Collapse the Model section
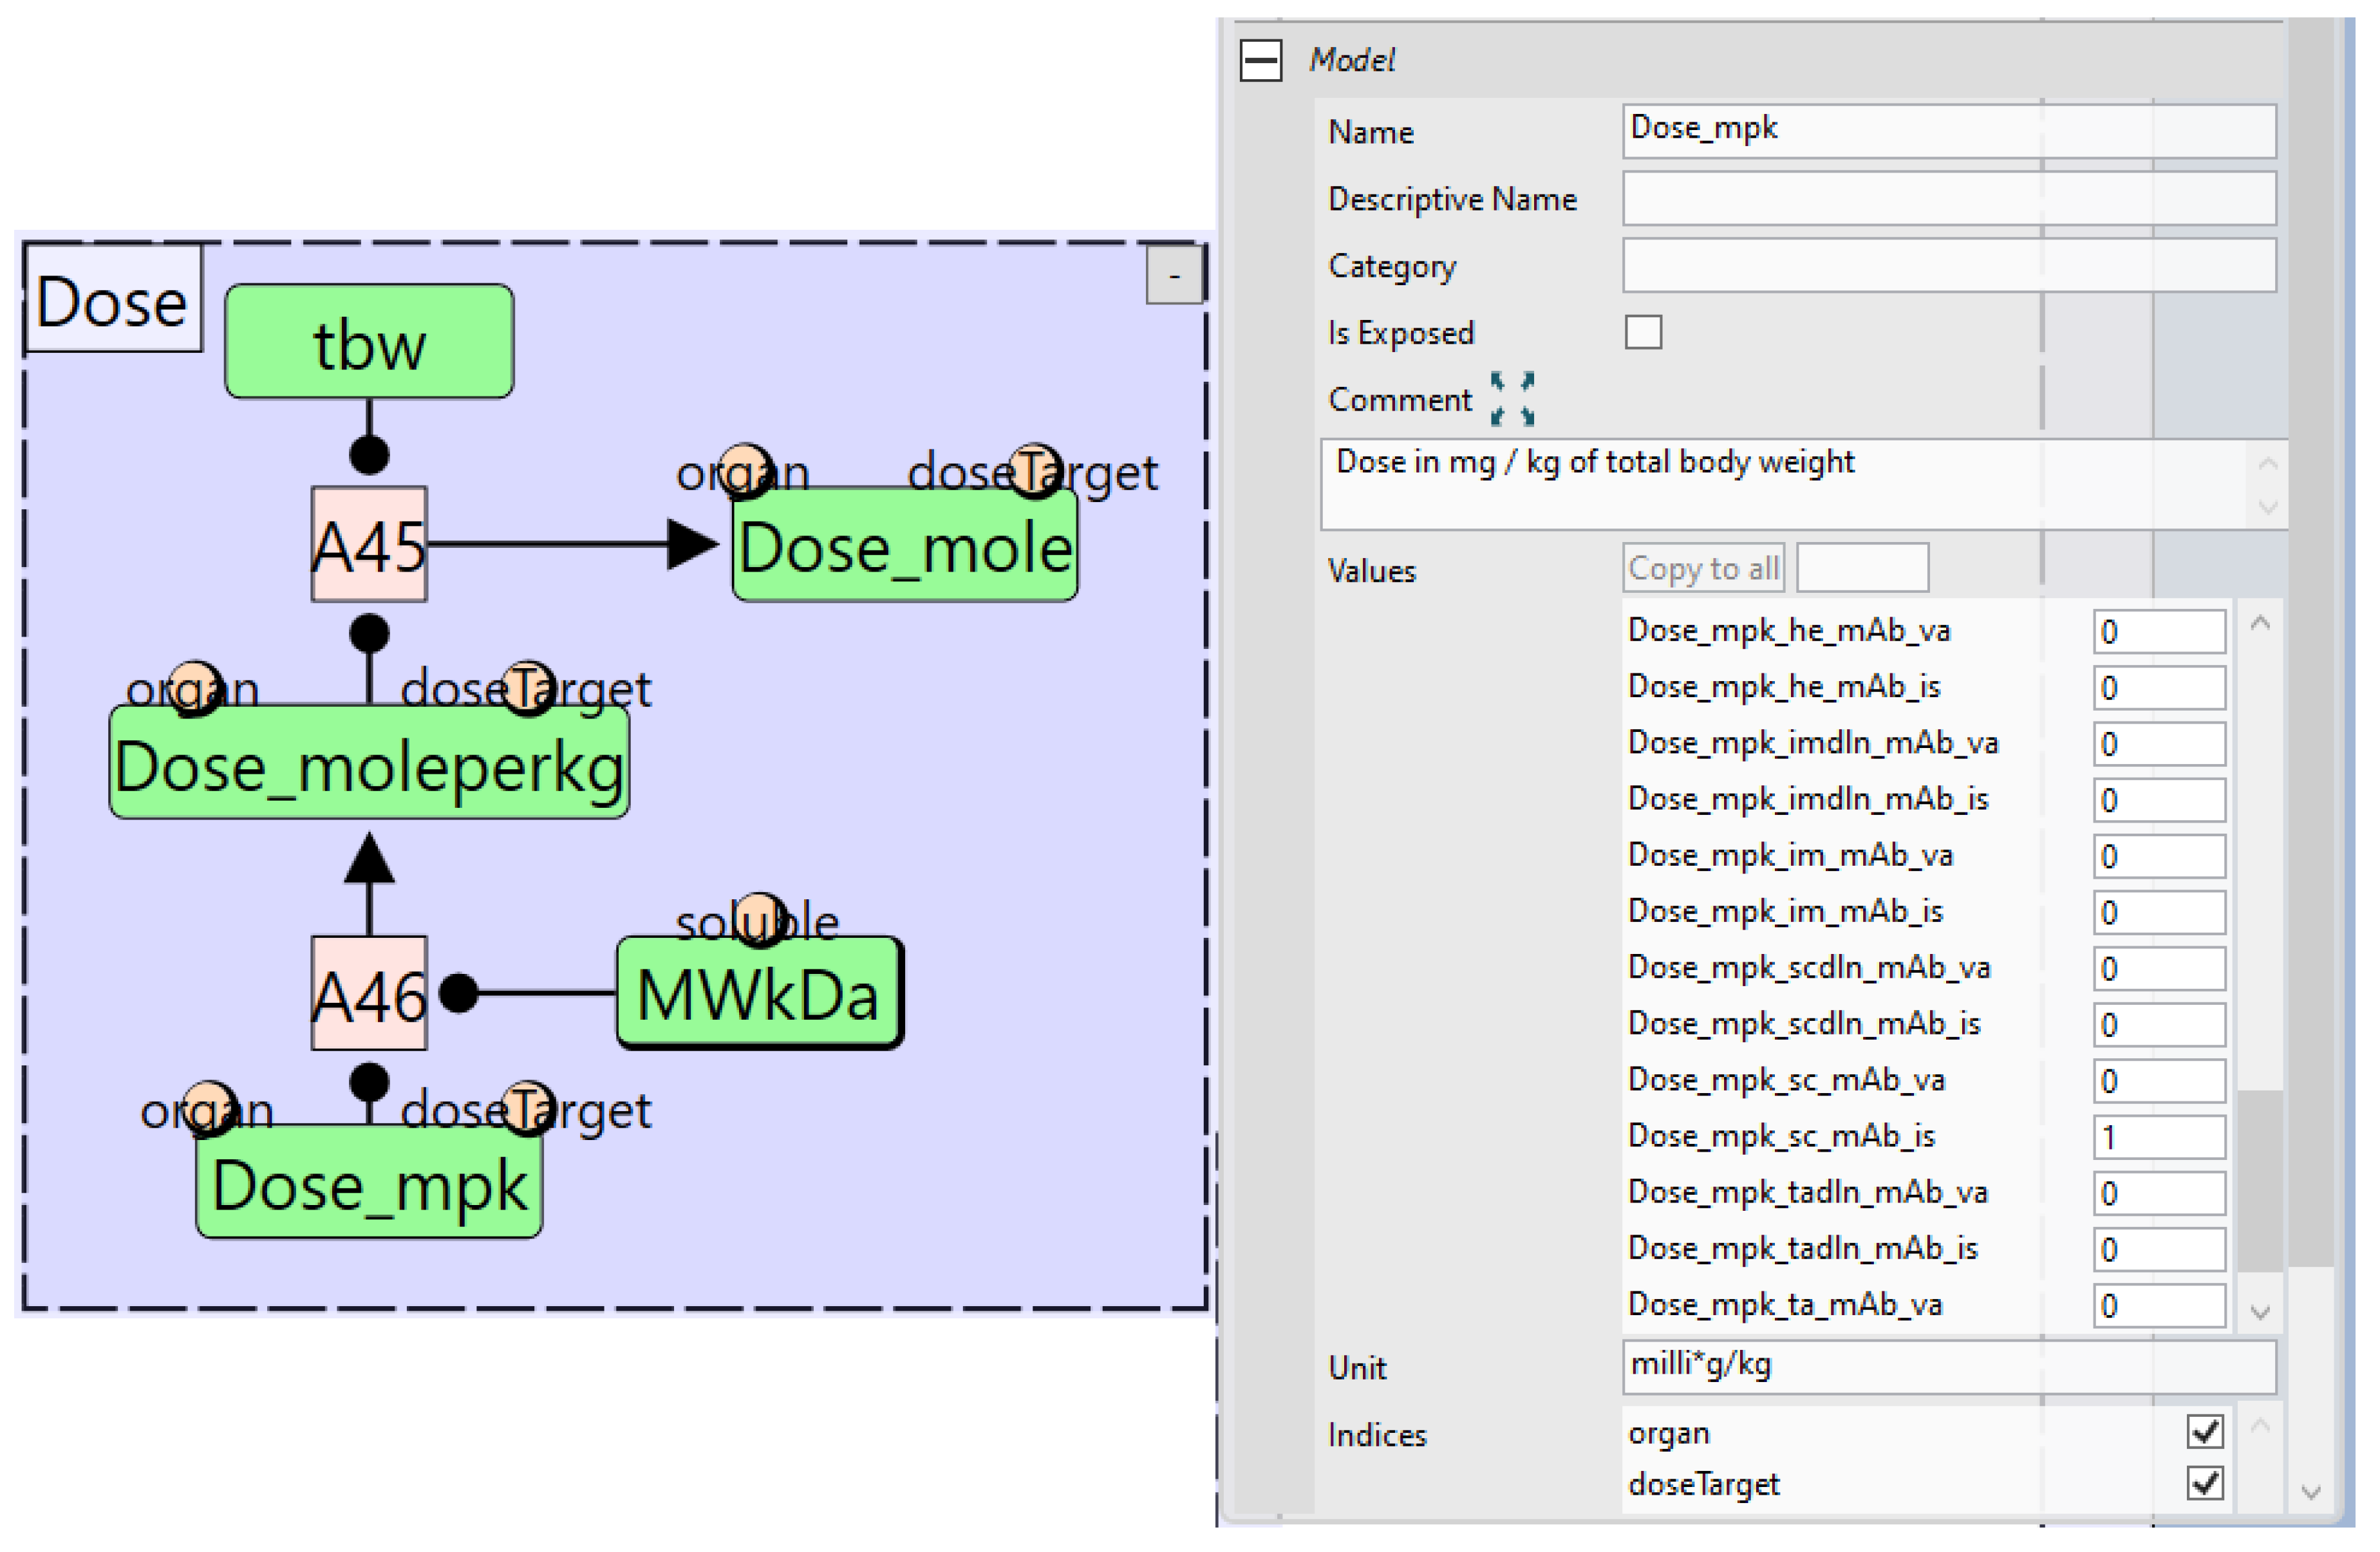Viewport: 2380px width, 1552px height. 1260,60
